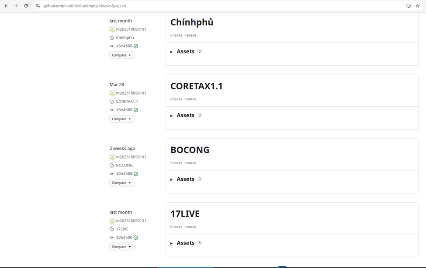Open the 17LIVE tag link
The height and width of the screenshot is (268, 426).
click(122, 229)
